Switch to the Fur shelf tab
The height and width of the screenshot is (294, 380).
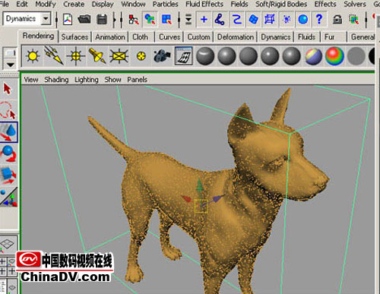[329, 37]
